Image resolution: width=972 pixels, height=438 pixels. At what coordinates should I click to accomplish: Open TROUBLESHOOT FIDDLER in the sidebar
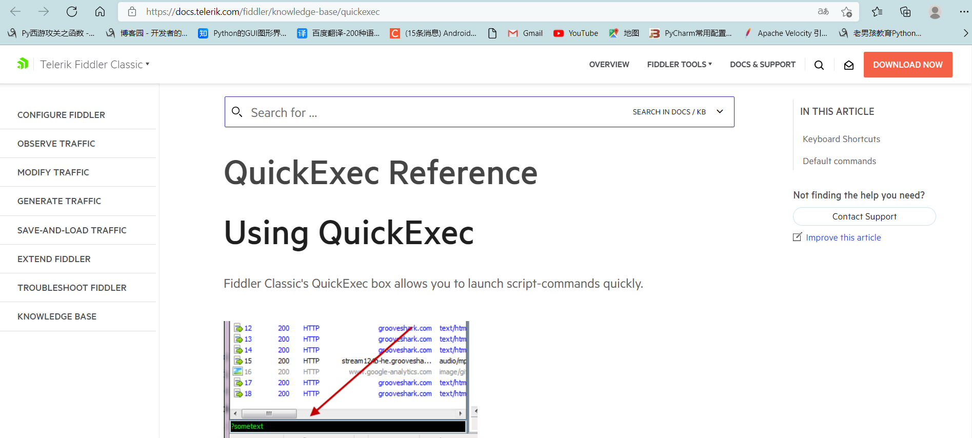click(x=72, y=288)
